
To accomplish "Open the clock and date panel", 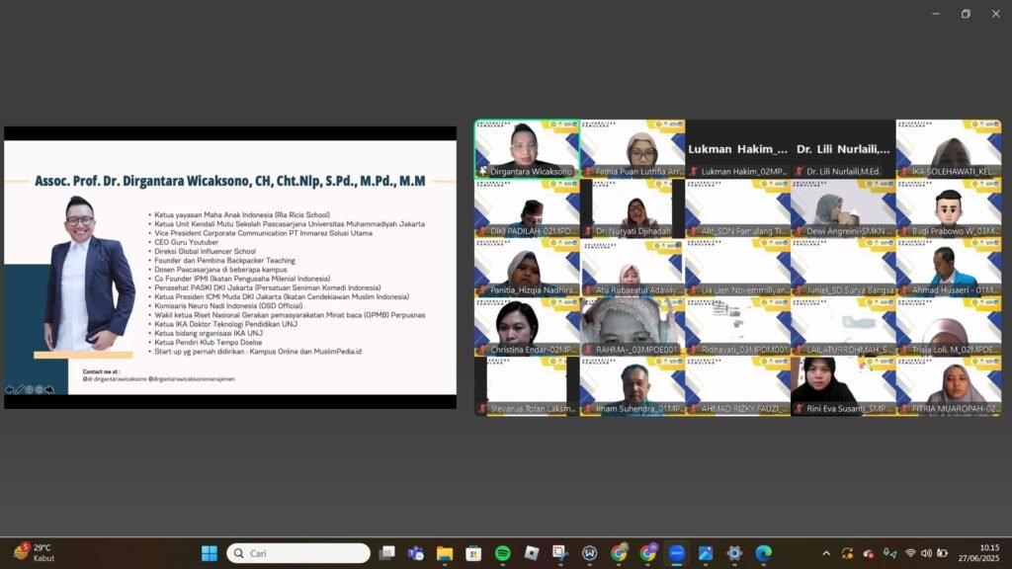I will click(x=988, y=553).
